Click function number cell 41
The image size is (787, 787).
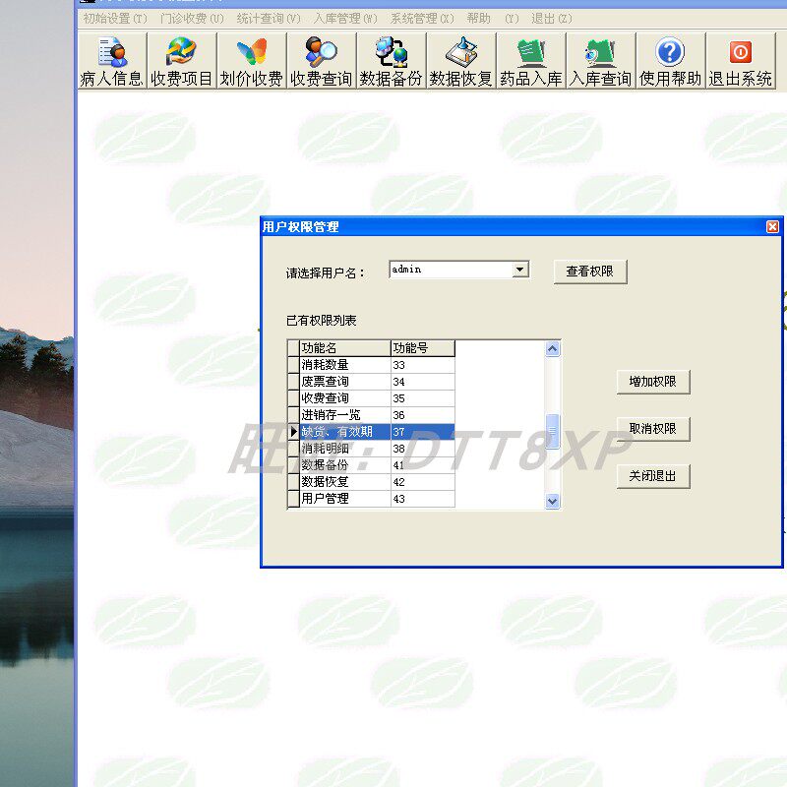(423, 465)
